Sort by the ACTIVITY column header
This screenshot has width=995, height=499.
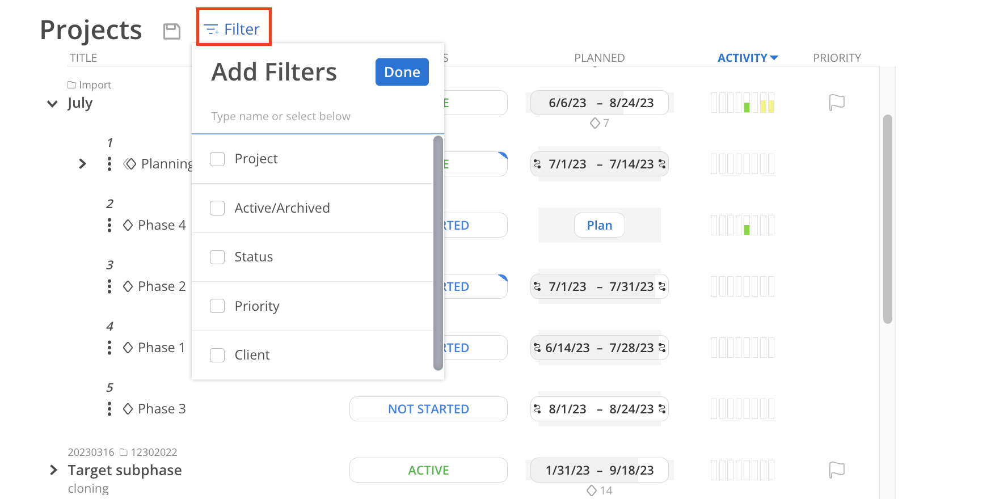click(x=747, y=58)
